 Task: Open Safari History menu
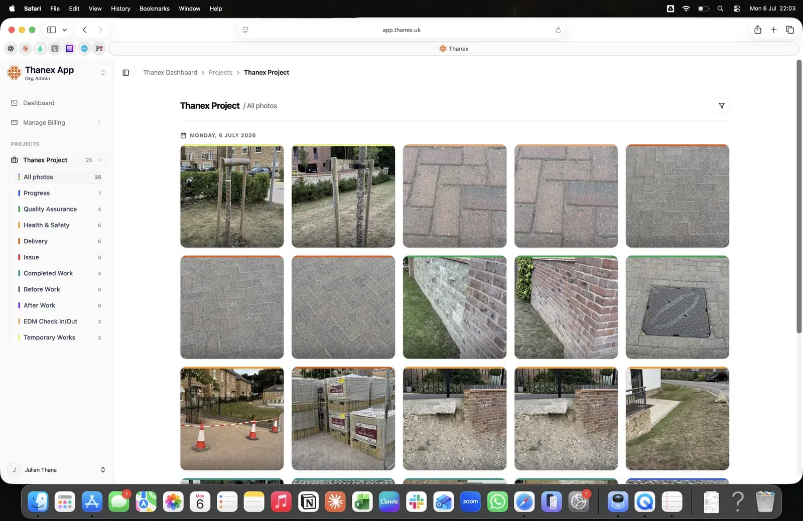pos(120,9)
